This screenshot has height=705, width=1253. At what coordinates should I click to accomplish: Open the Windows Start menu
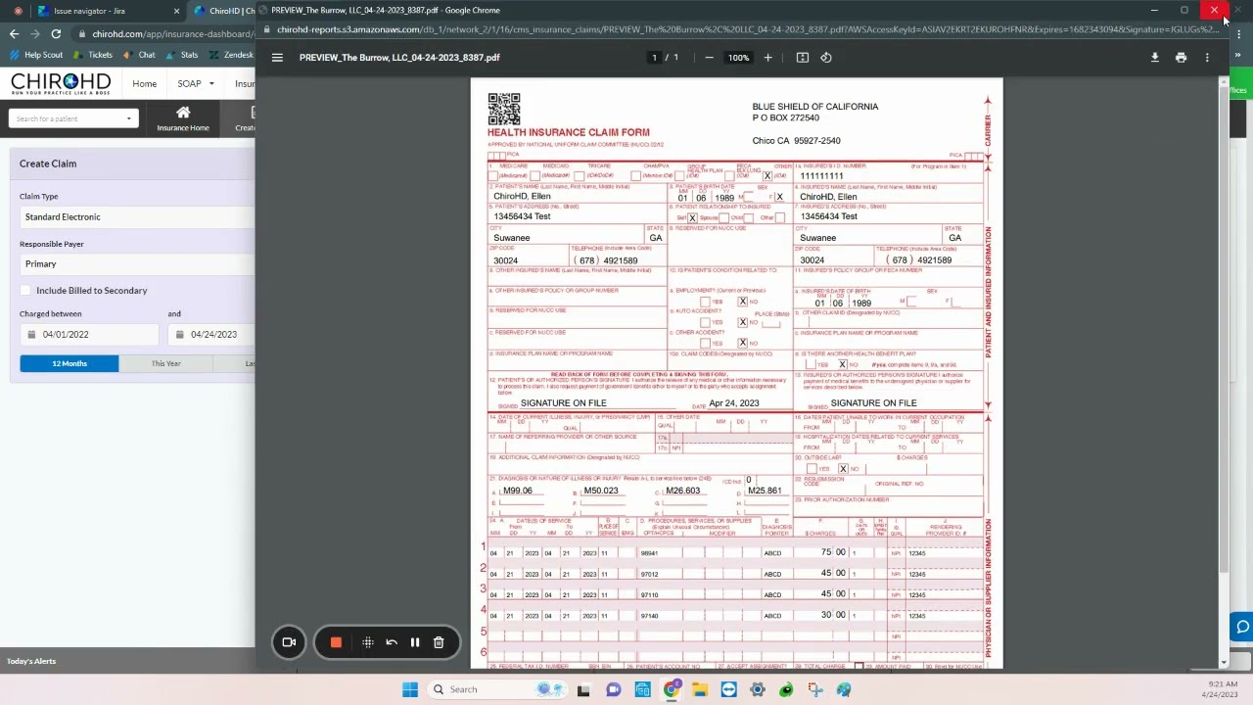[x=410, y=689]
